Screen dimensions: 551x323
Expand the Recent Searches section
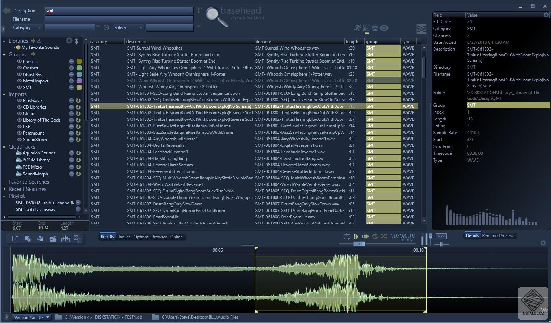click(4, 189)
